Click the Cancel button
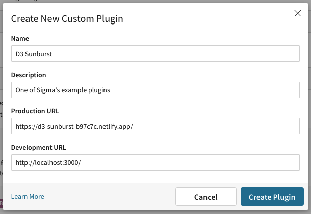The height and width of the screenshot is (214, 311). (206, 197)
